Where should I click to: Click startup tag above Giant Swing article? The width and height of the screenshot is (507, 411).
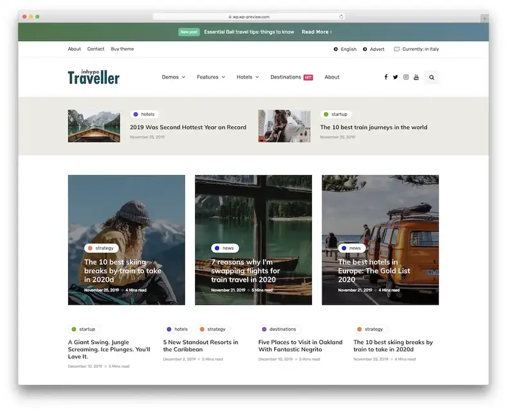click(84, 329)
